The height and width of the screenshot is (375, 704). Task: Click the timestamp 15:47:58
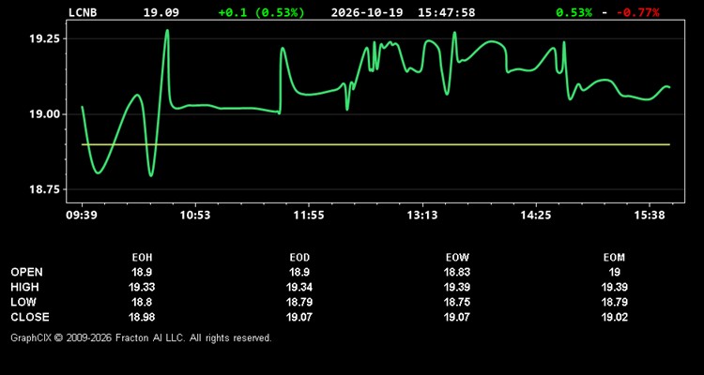[446, 12]
